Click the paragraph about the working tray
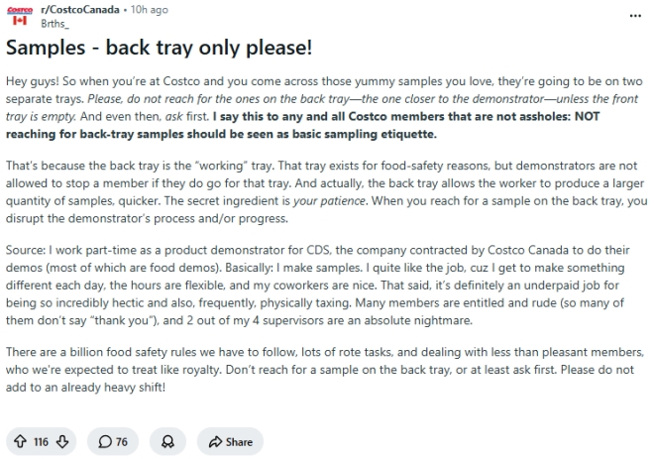 tap(327, 192)
